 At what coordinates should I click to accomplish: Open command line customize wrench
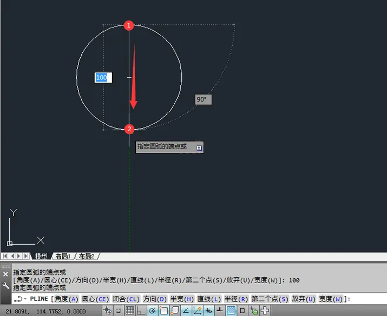(5, 286)
